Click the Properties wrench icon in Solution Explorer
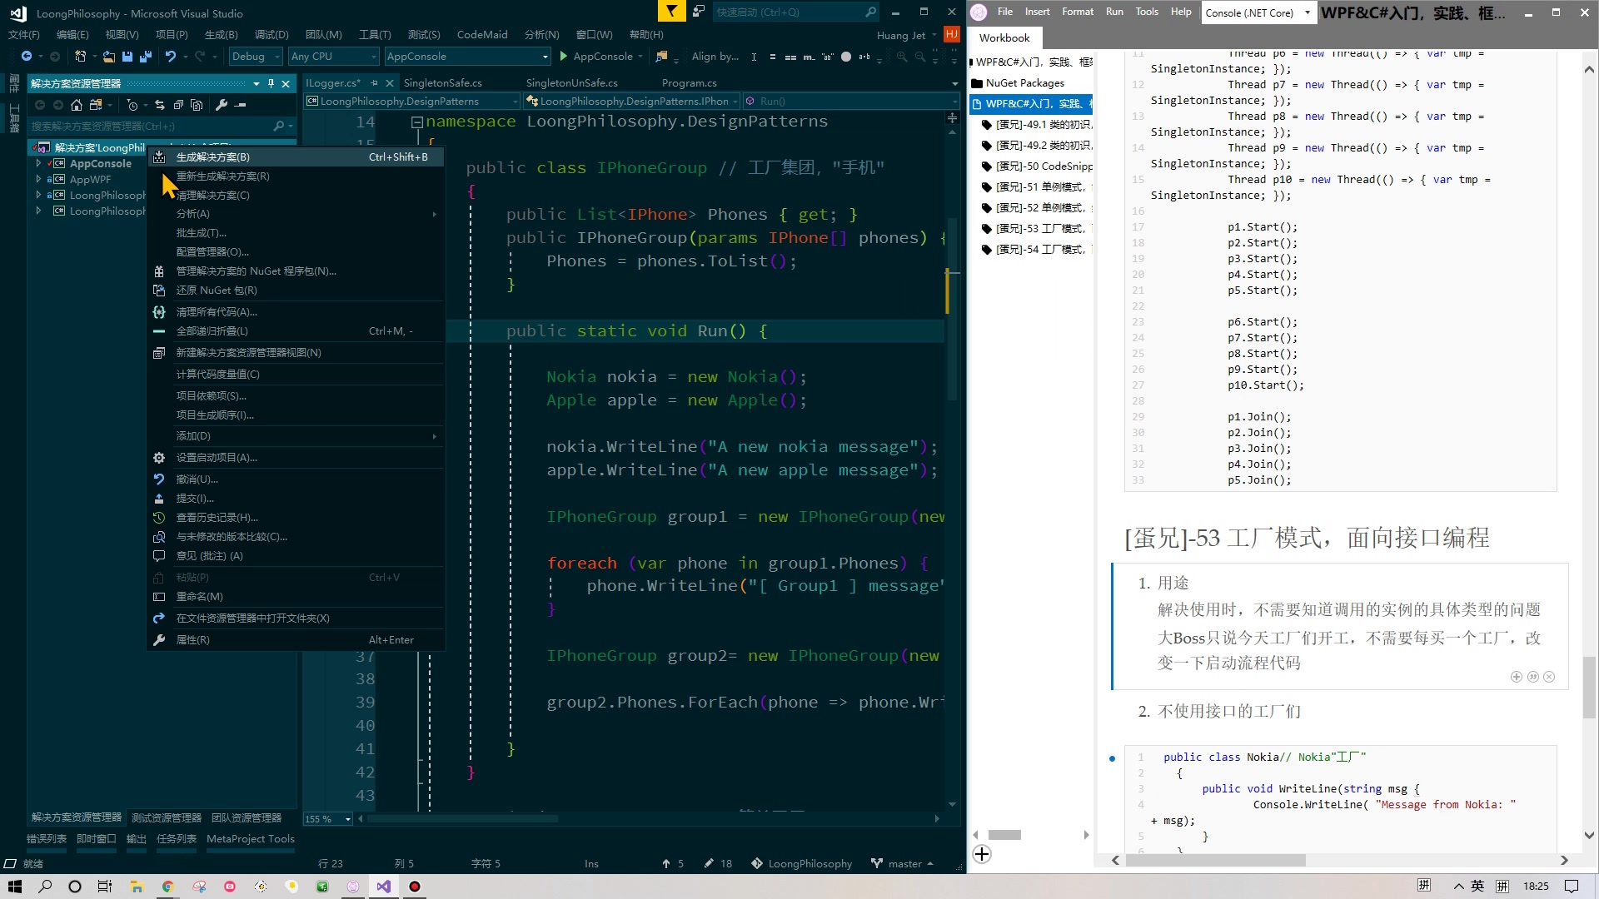This screenshot has width=1599, height=899. click(222, 105)
